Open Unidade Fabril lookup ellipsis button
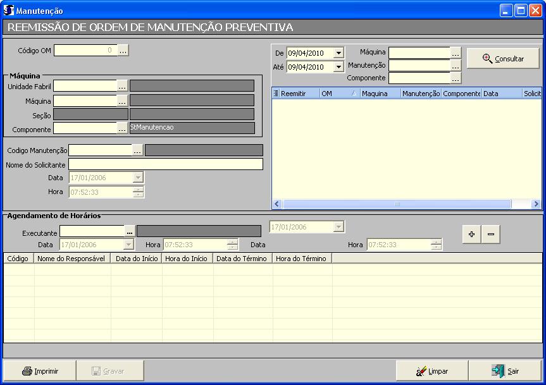546x385 pixels. [123, 85]
